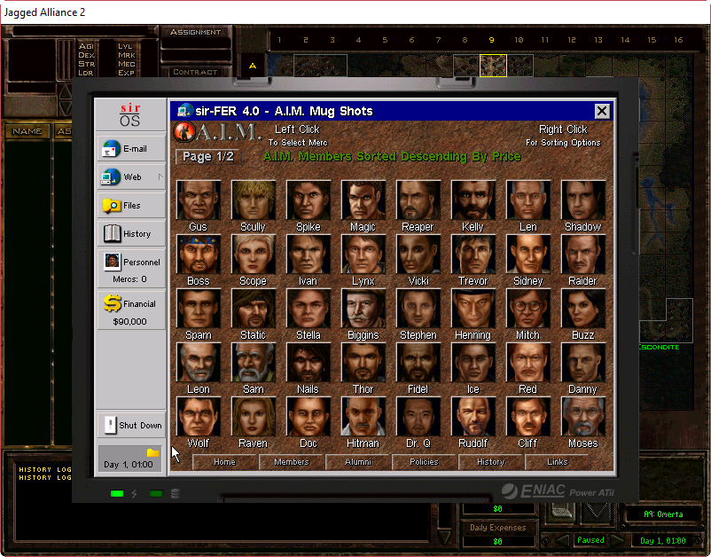Select Rudolf's portrait
Viewport: 711px width, 557px height.
pos(473,416)
